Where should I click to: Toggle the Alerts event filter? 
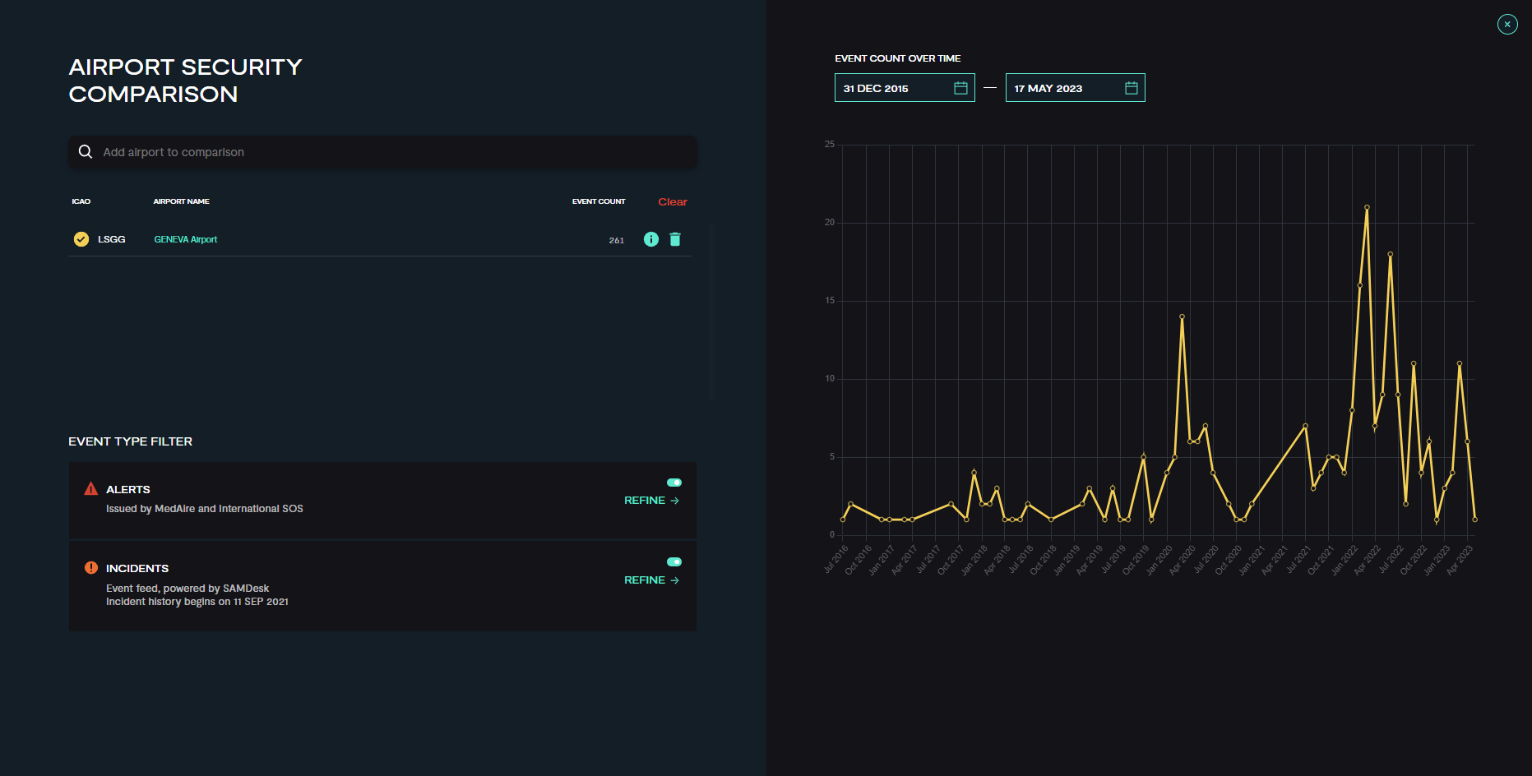click(674, 483)
